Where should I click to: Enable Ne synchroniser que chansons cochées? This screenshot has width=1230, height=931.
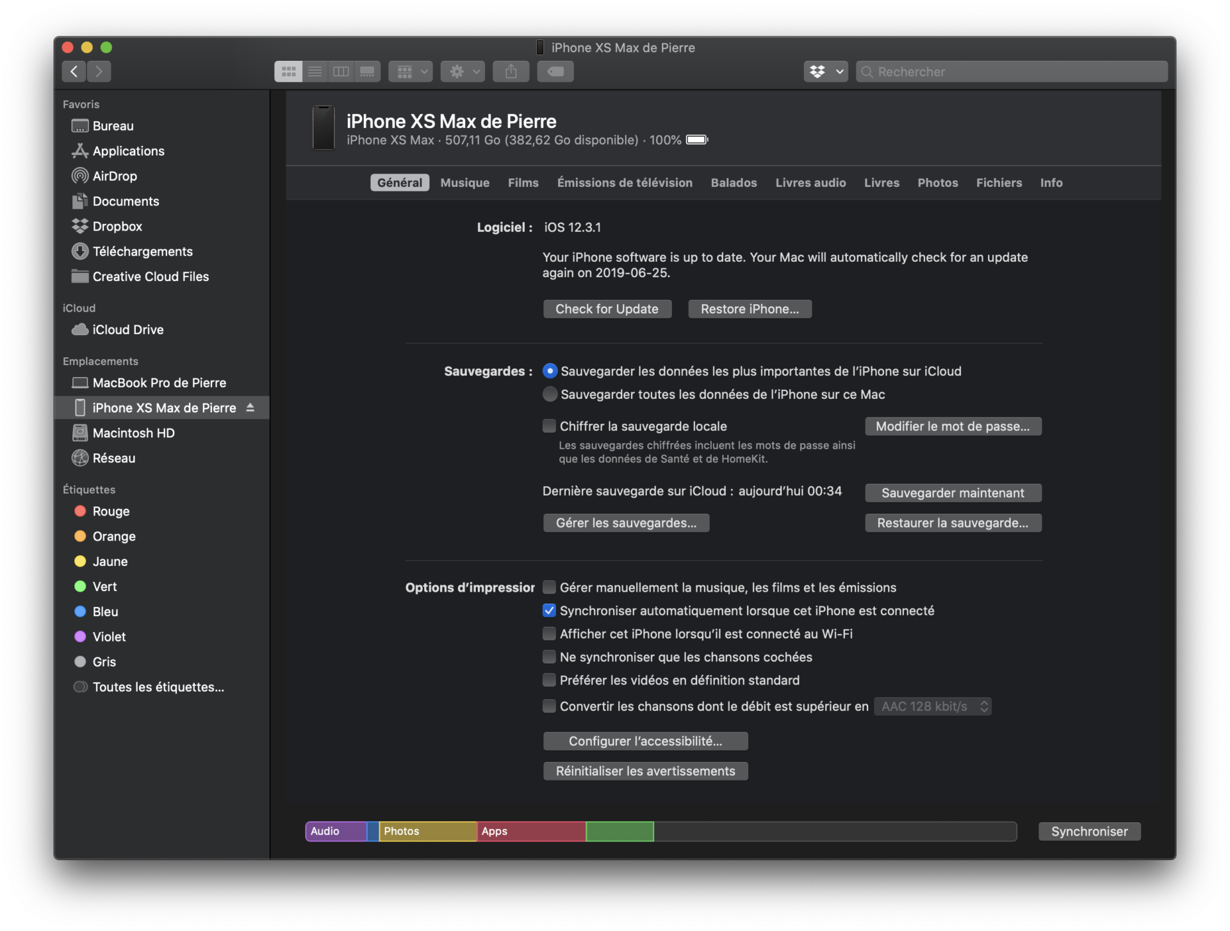549,657
